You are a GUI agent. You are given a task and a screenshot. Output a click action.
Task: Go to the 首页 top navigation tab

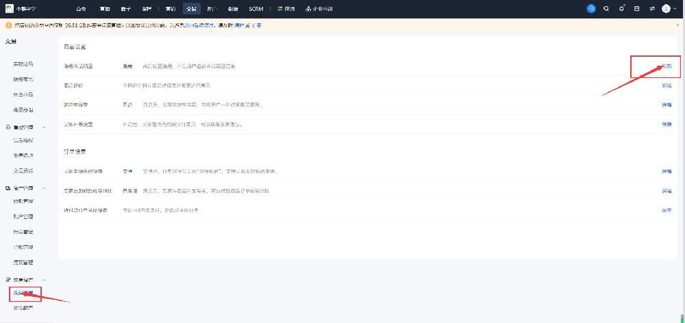click(81, 9)
